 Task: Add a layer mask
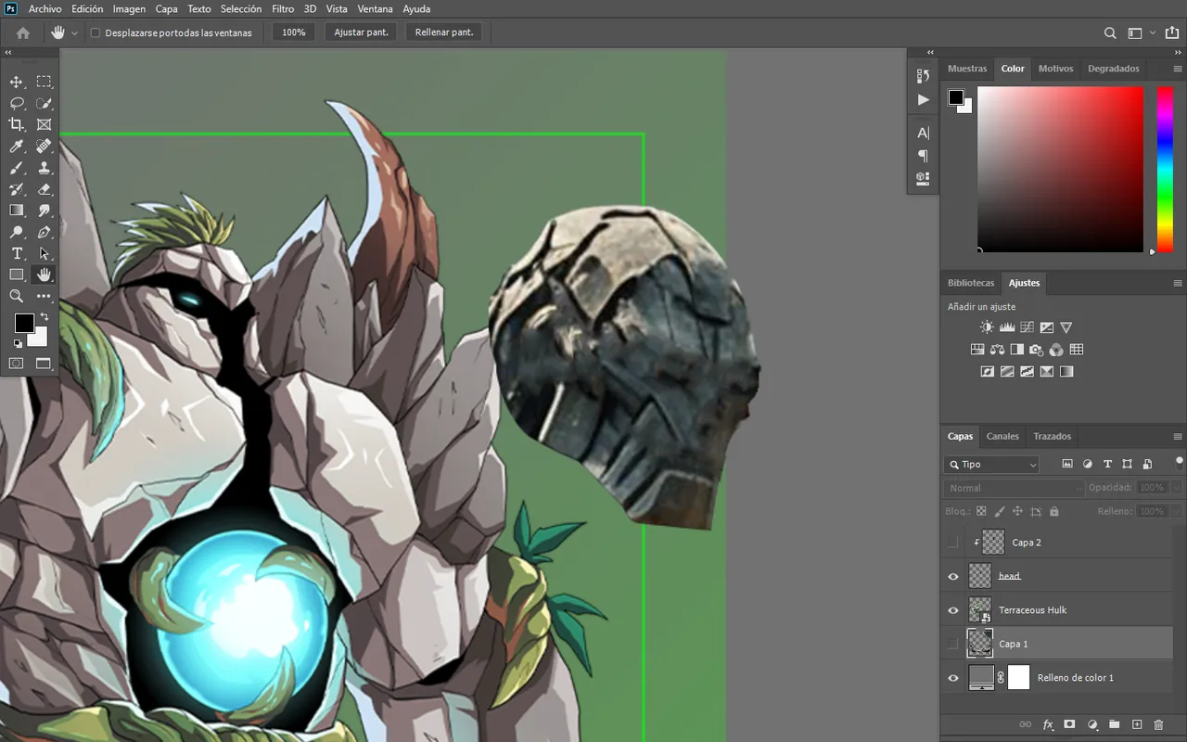pyautogui.click(x=1069, y=724)
